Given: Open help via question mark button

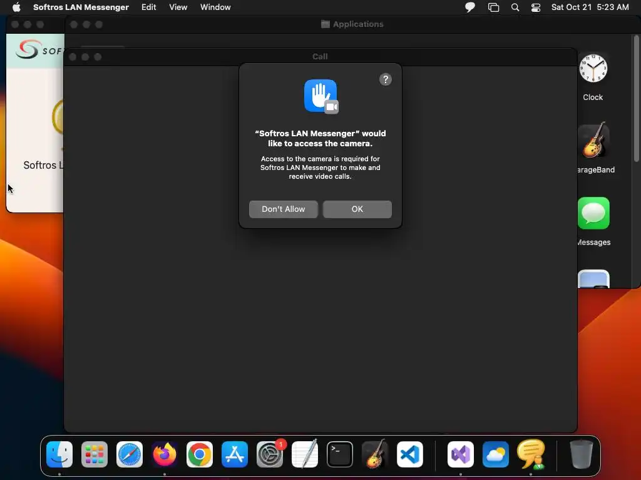Looking at the screenshot, I should coord(385,79).
